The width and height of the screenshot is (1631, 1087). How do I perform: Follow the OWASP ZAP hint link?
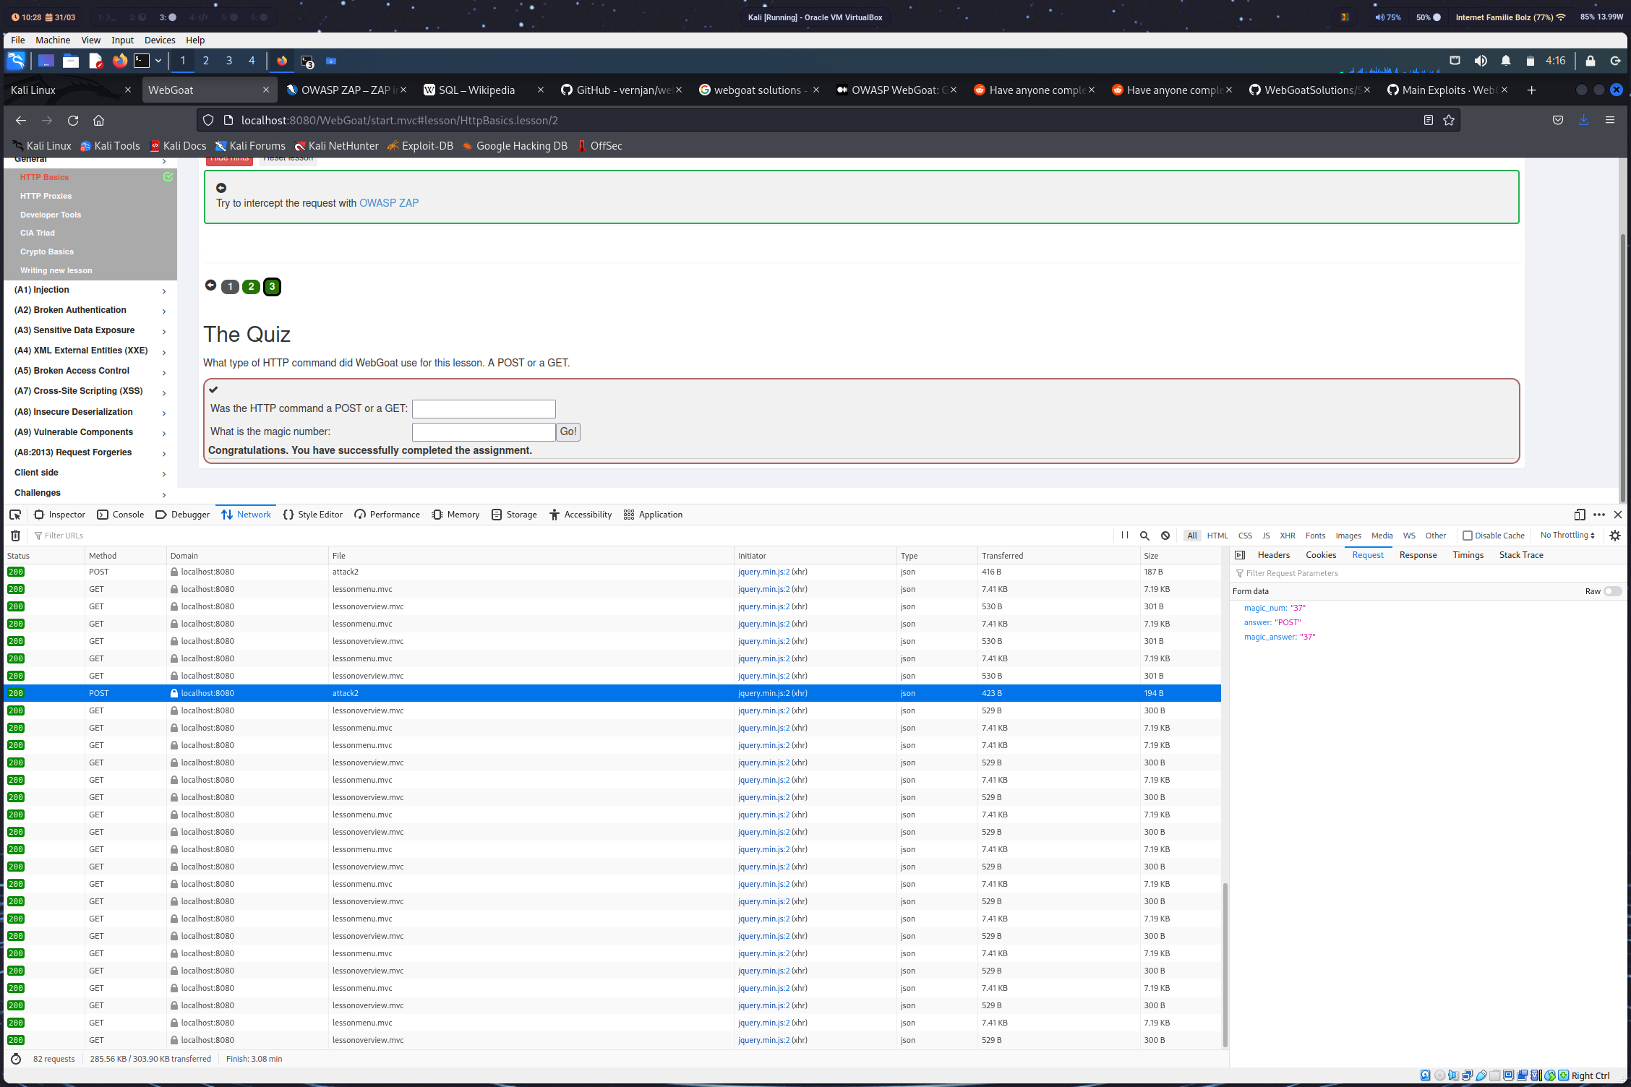(x=389, y=203)
